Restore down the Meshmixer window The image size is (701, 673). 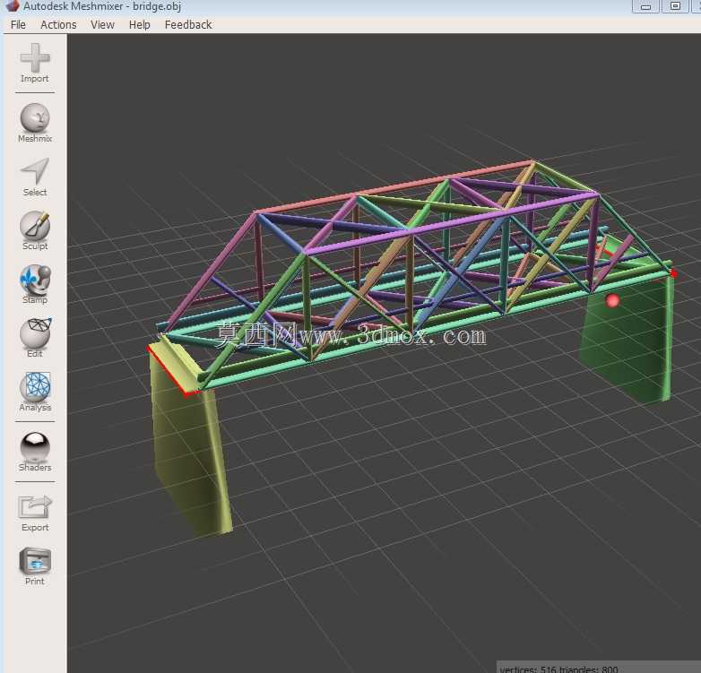(675, 6)
